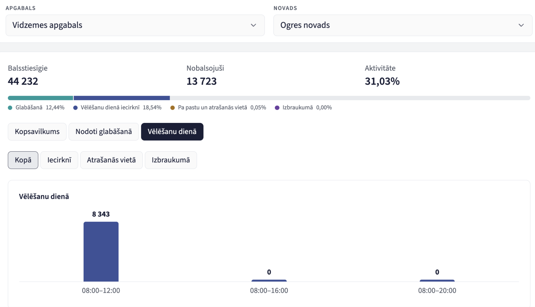Click the purple Izbraukumā legend dot
535x307 pixels.
[277, 108]
